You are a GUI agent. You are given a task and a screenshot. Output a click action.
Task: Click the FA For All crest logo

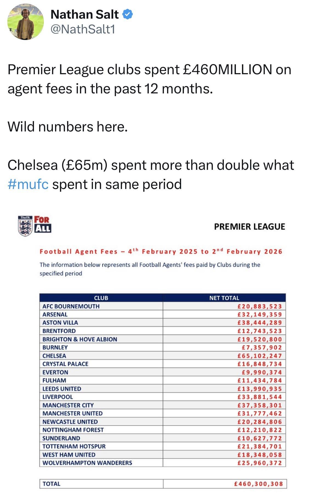(x=35, y=226)
